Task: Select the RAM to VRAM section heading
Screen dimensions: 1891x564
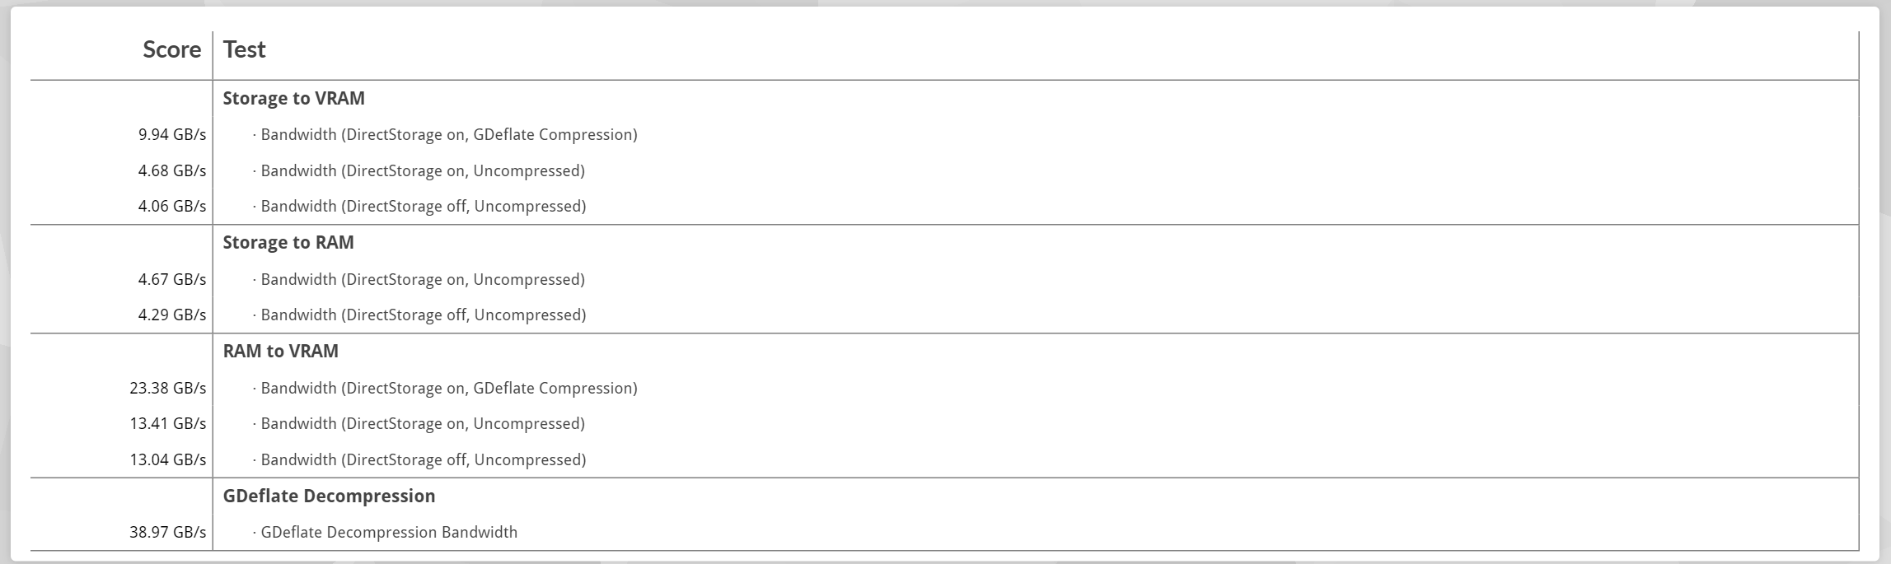Action: 280,351
